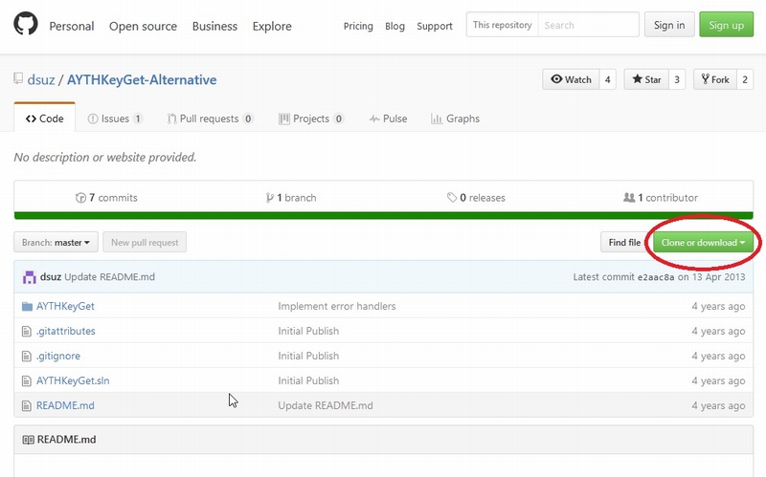The image size is (766, 477).
Task: Open the AYTHKeyGet folder
Action: pyautogui.click(x=65, y=306)
